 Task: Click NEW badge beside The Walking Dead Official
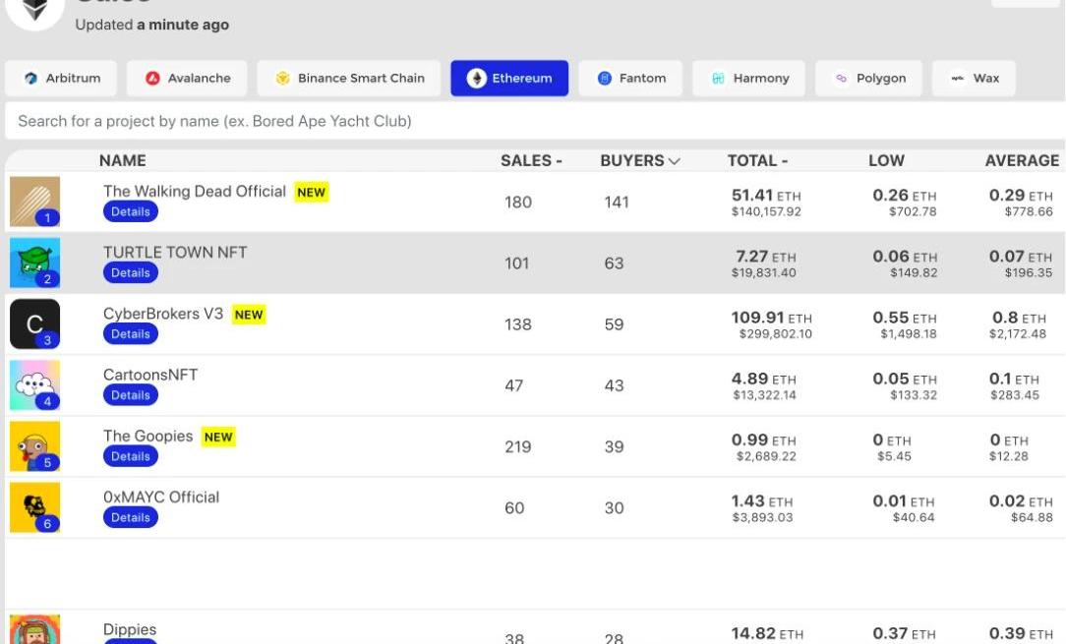(x=312, y=193)
